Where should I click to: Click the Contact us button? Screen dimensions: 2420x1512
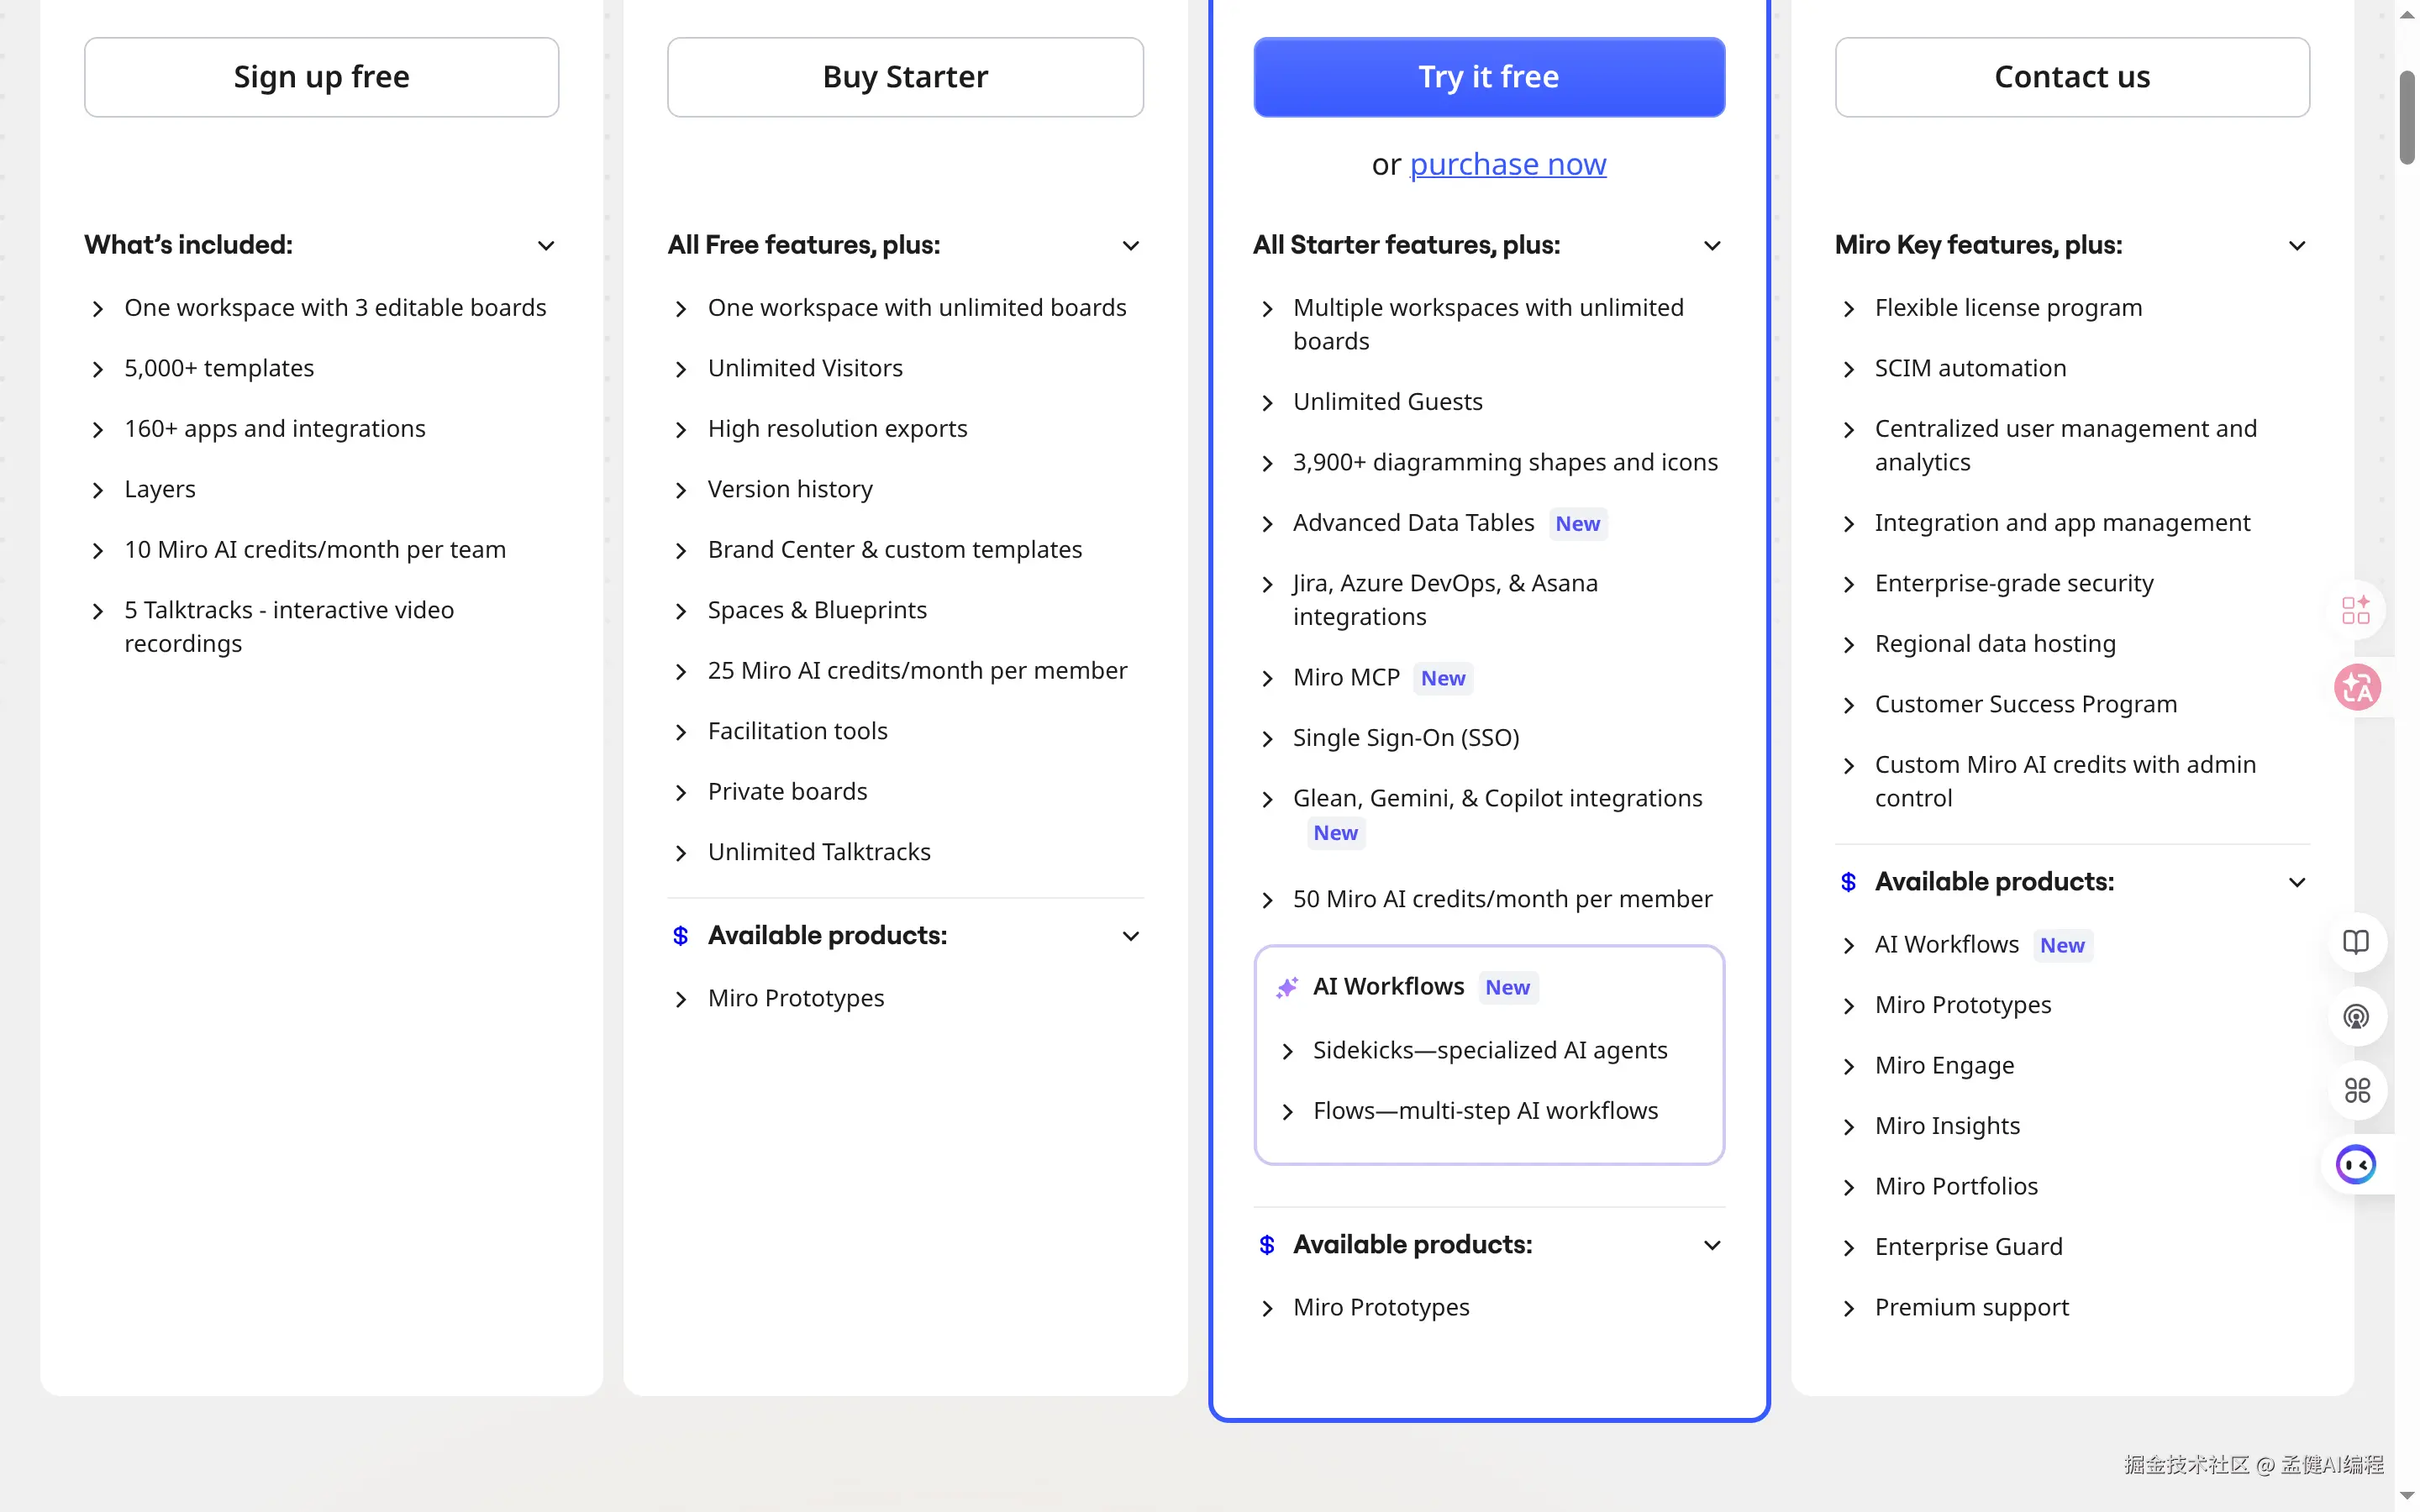click(x=2072, y=77)
